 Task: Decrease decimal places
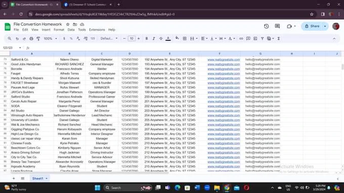coord(78,38)
